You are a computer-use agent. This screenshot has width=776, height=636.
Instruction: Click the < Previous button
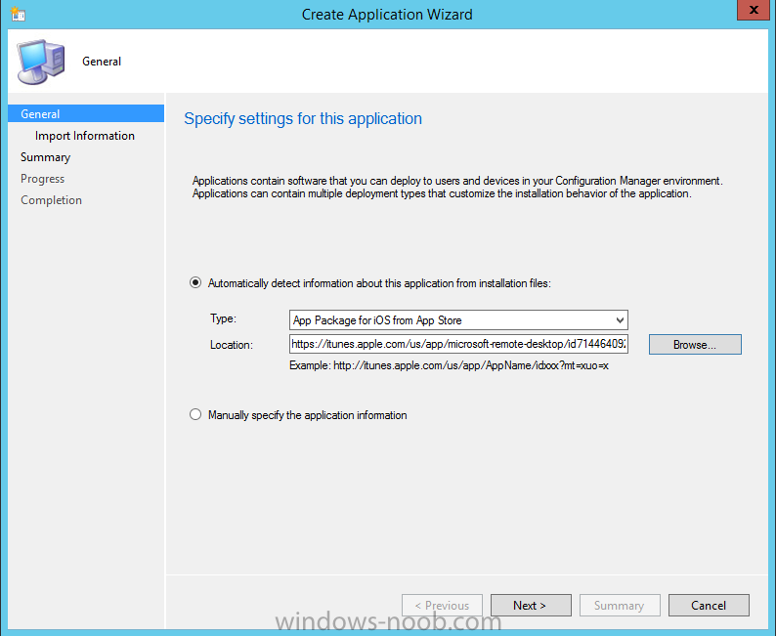[x=442, y=606]
